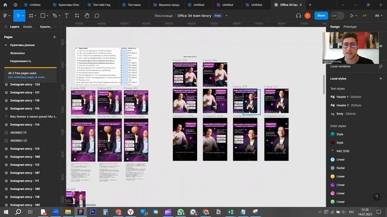Screen dimensions: 387x217
Task: Click Get unlimited pages & more link
Action: (26, 77)
